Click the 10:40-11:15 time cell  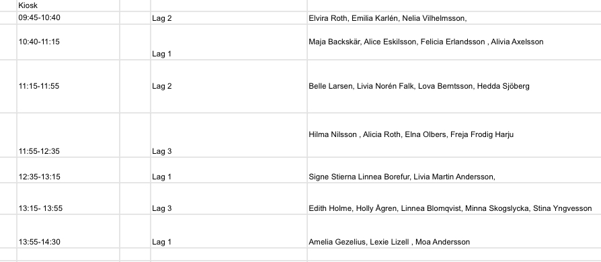[68, 42]
